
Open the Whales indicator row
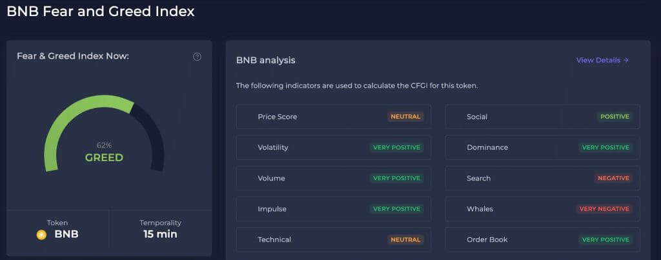[542, 209]
